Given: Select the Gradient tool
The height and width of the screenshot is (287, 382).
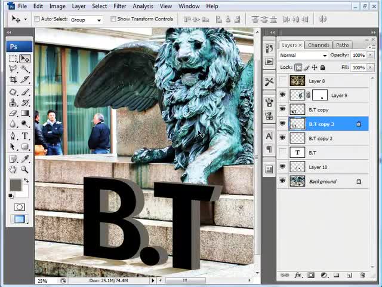Looking at the screenshot, I should 25,113.
